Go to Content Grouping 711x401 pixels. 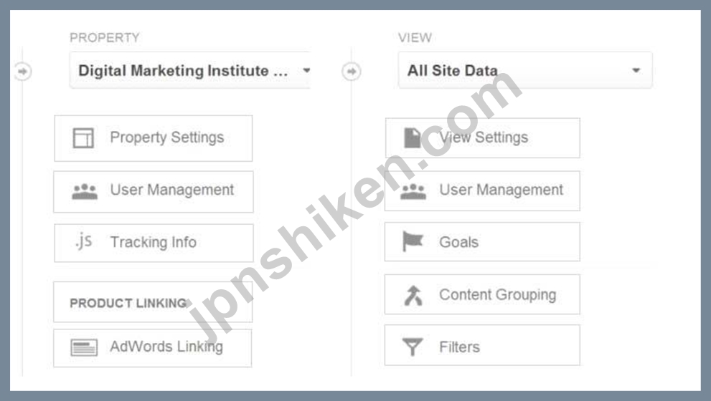(482, 294)
